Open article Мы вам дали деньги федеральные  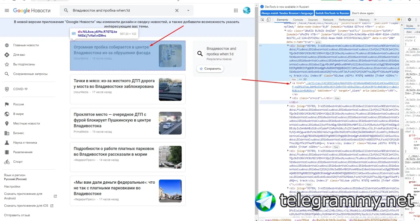114,188
